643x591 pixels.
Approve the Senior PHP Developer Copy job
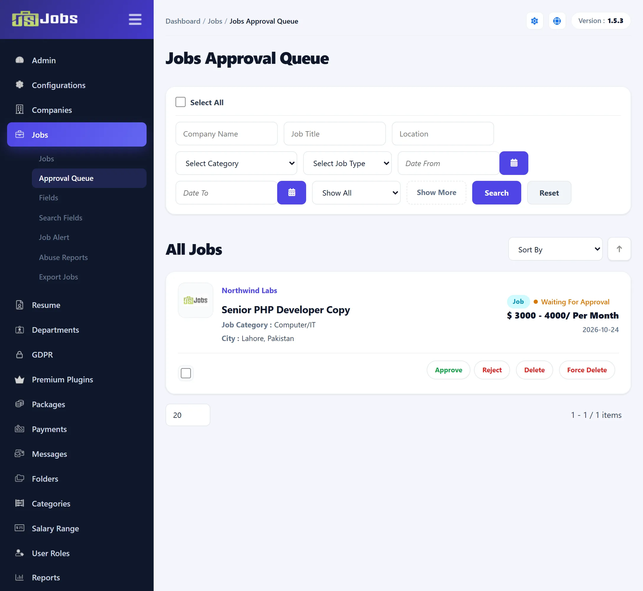click(448, 370)
